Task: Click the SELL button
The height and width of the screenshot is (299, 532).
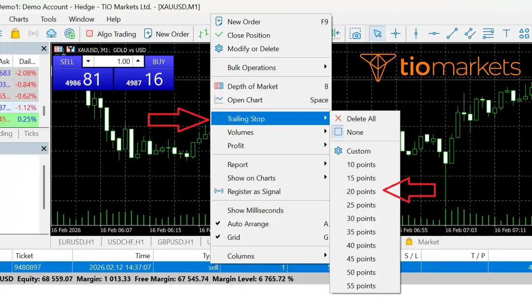Action: [67, 62]
